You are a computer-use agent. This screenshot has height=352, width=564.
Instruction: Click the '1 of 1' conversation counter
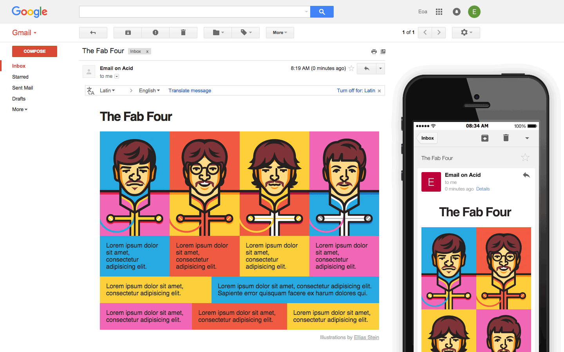point(408,32)
